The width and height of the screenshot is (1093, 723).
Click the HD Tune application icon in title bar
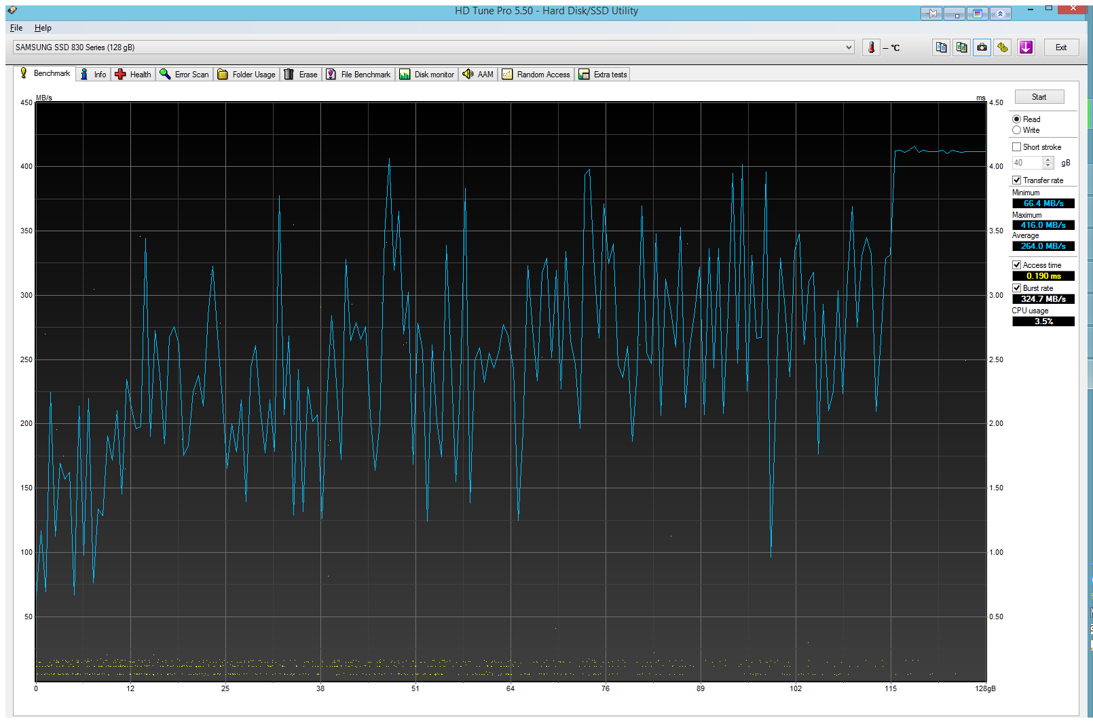coord(12,10)
